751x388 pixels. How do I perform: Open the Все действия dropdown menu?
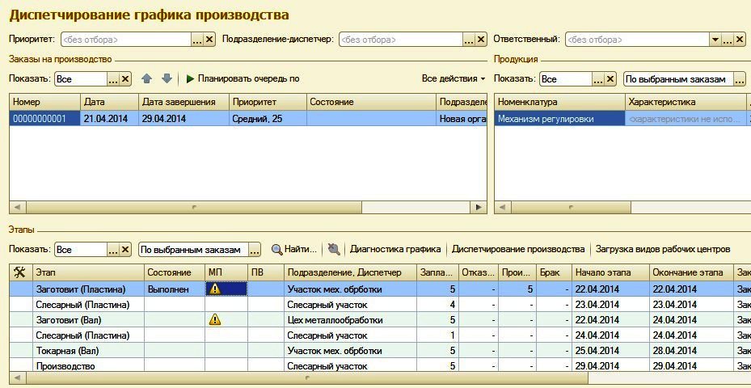[x=454, y=78]
